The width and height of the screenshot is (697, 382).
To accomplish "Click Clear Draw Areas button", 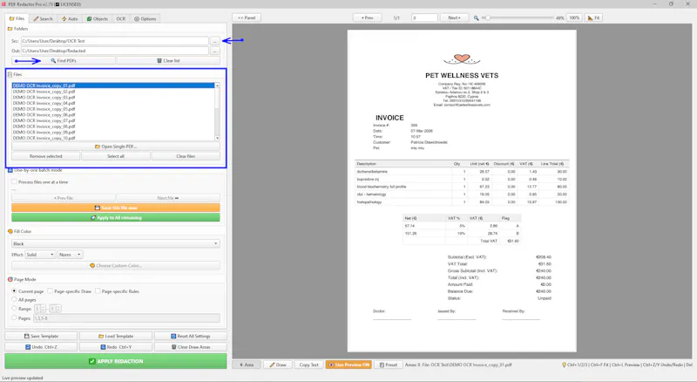I will coord(190,347).
